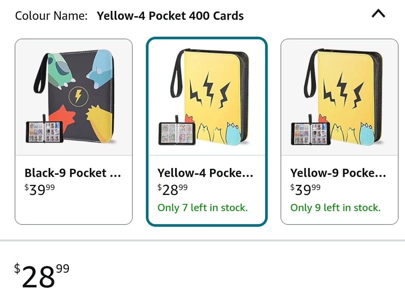Click the Yellow-4 Pocke... title text
Screen dimensions: 405x296
click(x=205, y=173)
